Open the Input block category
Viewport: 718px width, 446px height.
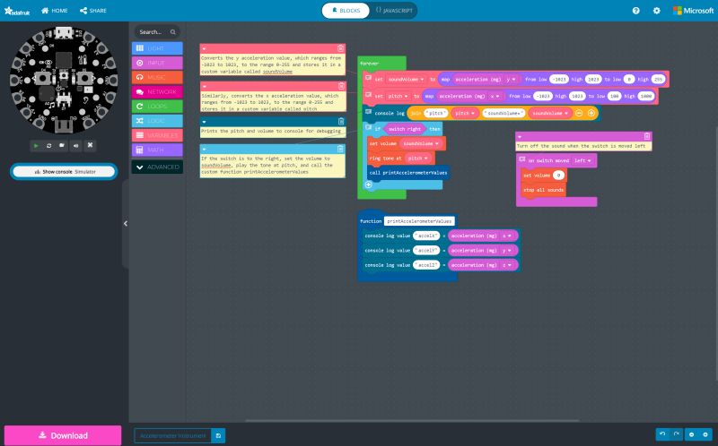pos(157,63)
